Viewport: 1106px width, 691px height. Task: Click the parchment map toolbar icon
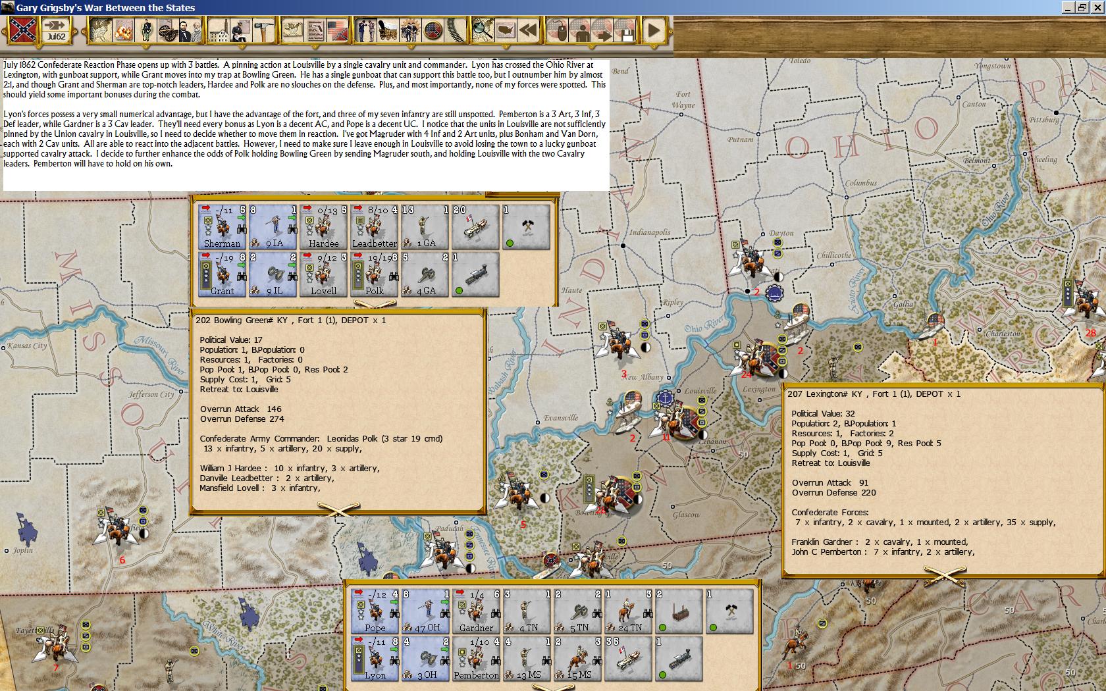pyautogui.click(x=292, y=30)
